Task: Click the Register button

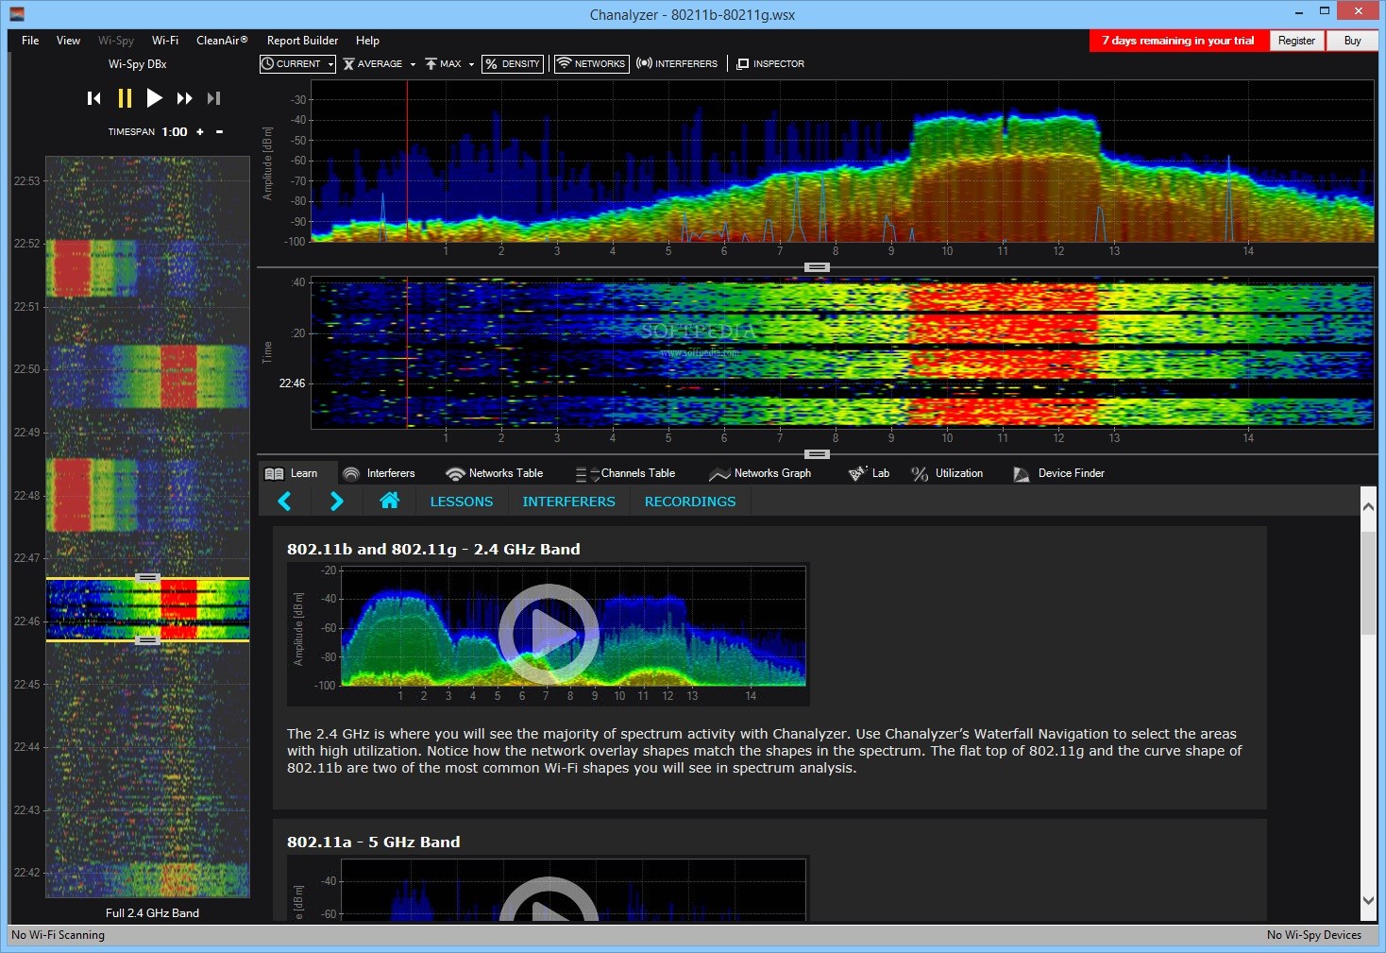Action: pos(1296,41)
